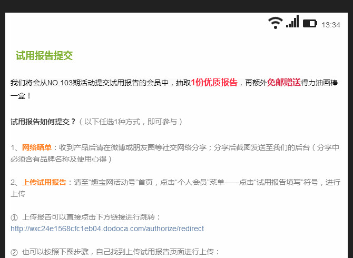Tap the battery status icon
Screen dimensions: 353x258
(x=310, y=23)
